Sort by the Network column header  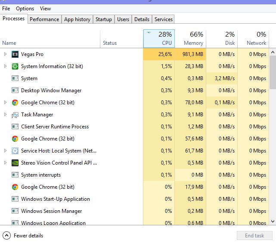point(253,39)
